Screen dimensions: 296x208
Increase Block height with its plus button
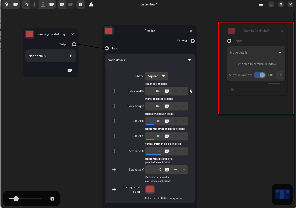tap(184, 106)
